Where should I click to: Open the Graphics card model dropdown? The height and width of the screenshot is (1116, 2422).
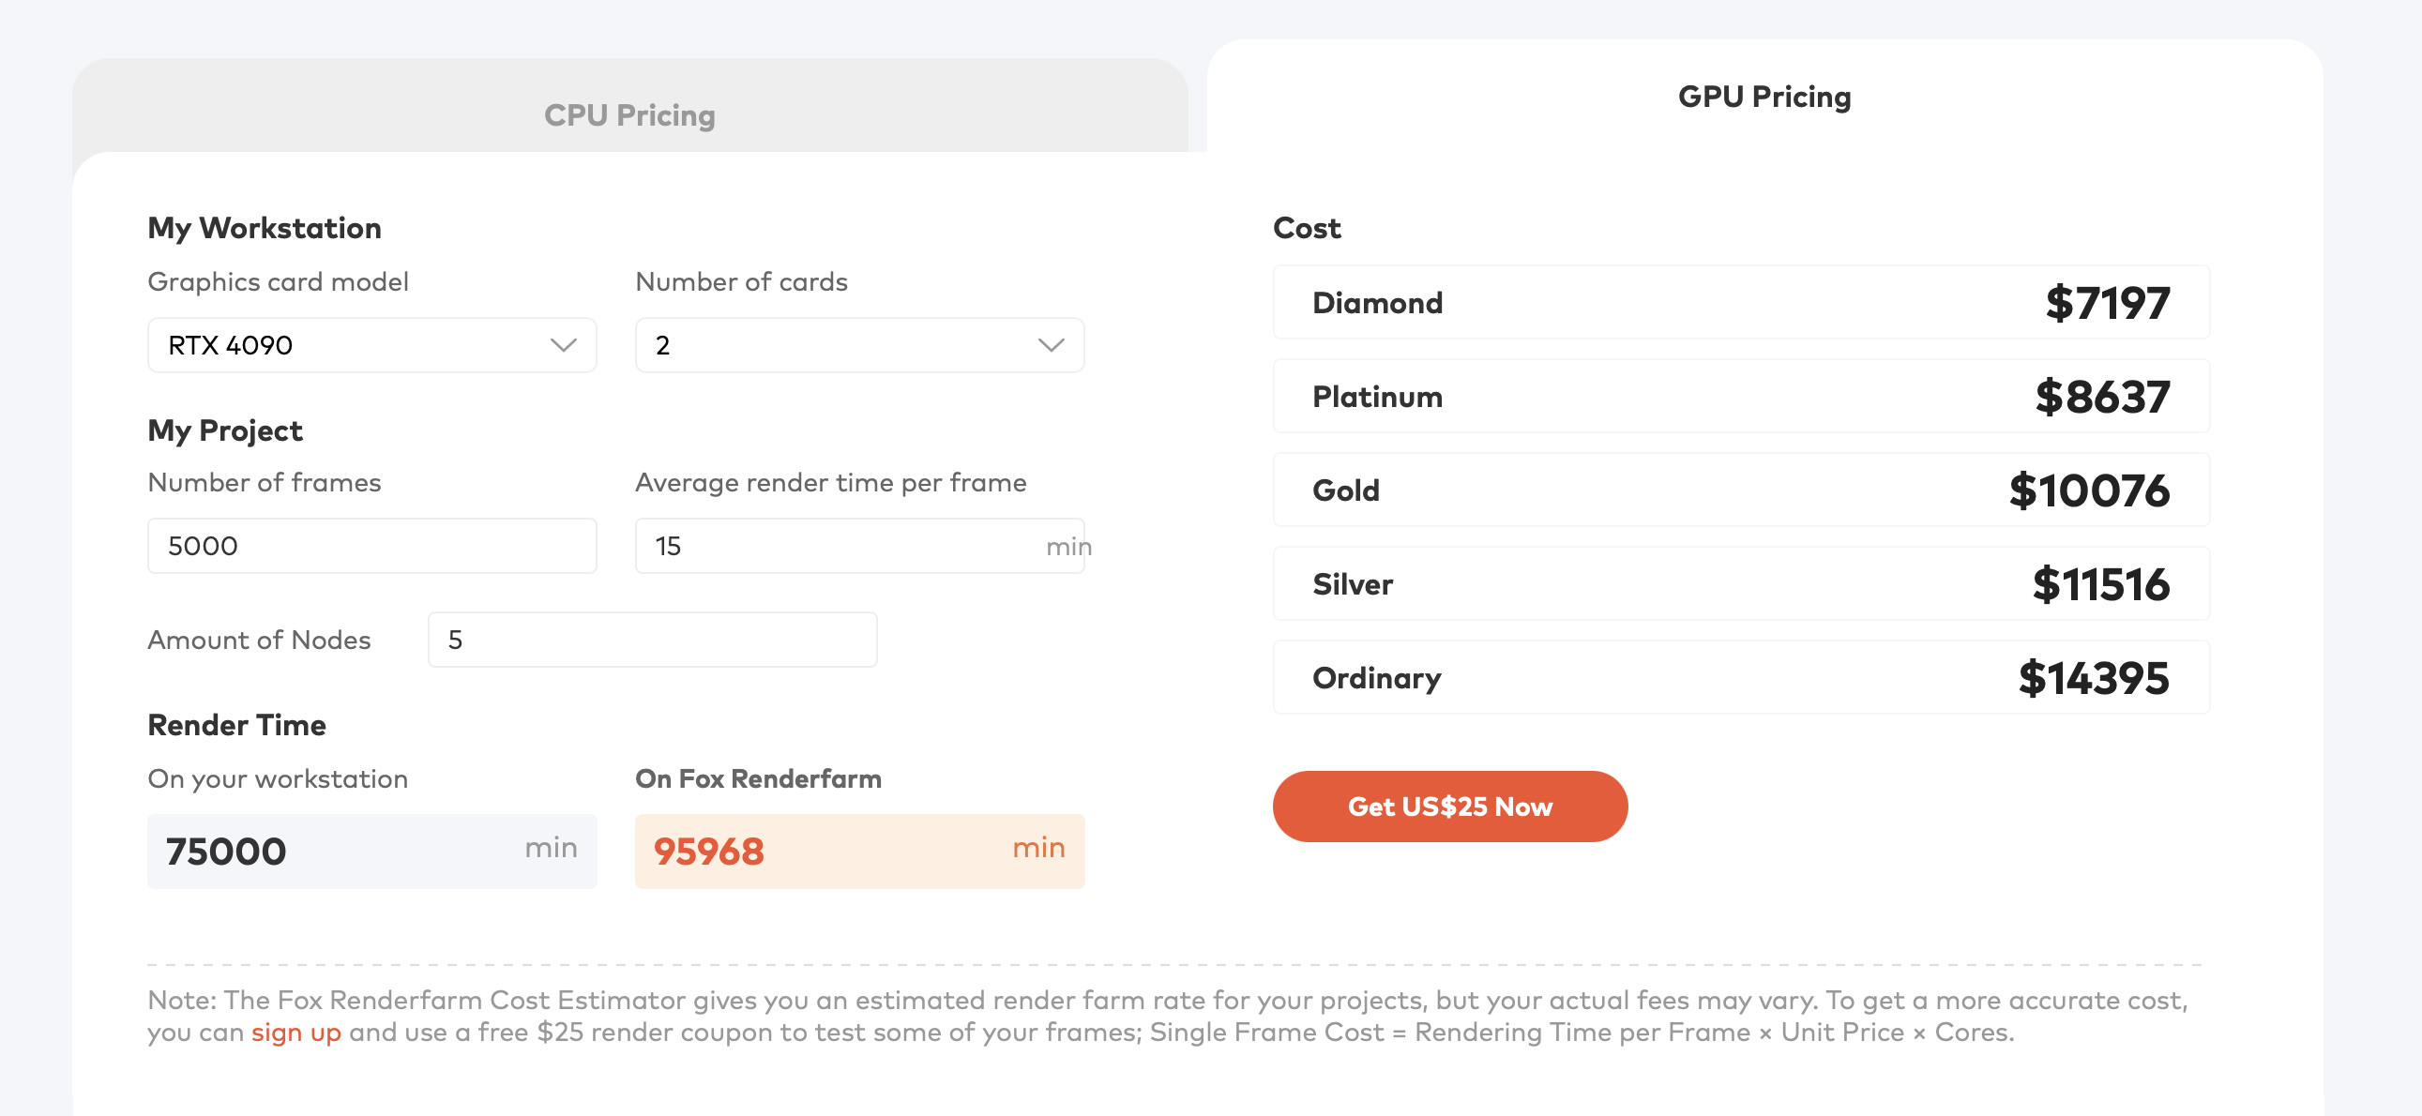point(371,345)
